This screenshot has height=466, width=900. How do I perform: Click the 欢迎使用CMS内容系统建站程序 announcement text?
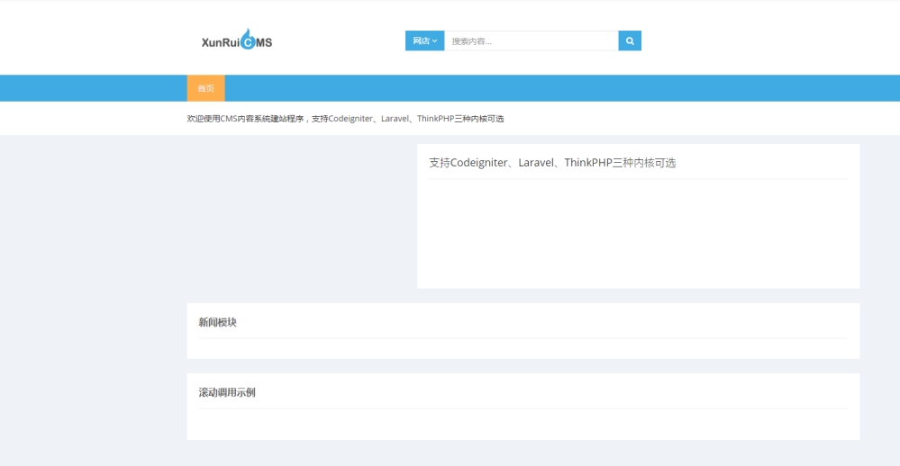click(x=346, y=119)
